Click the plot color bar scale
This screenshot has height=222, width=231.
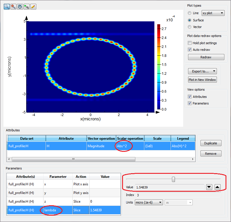tap(158, 67)
